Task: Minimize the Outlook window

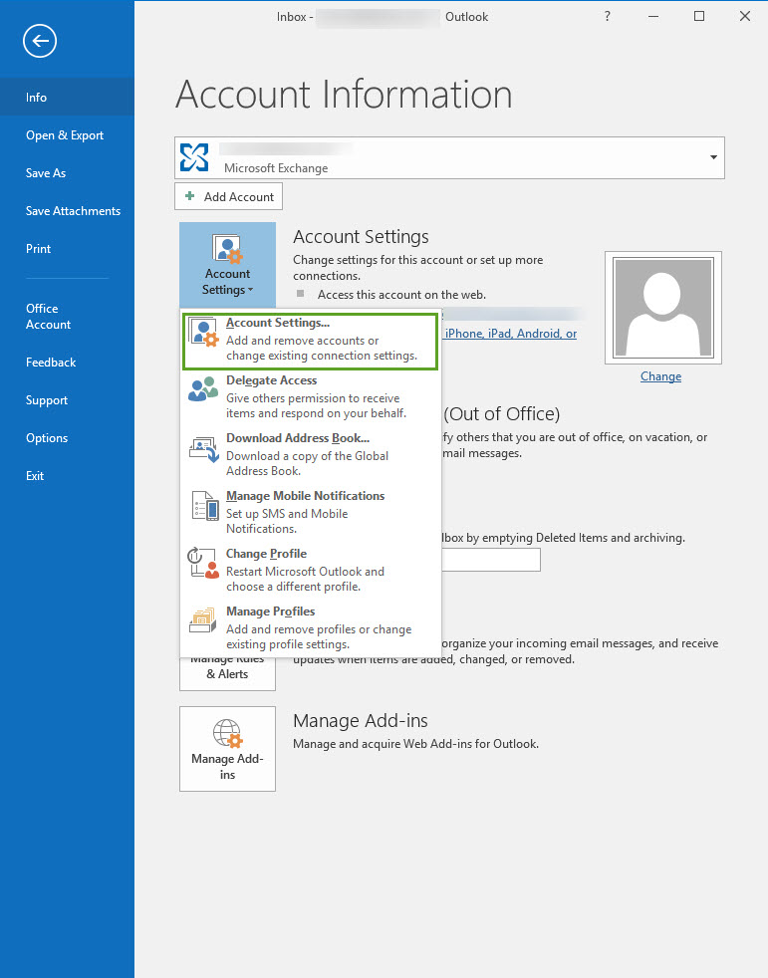Action: click(653, 16)
